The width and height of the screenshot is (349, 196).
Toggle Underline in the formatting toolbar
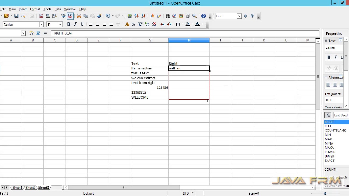[82, 24]
